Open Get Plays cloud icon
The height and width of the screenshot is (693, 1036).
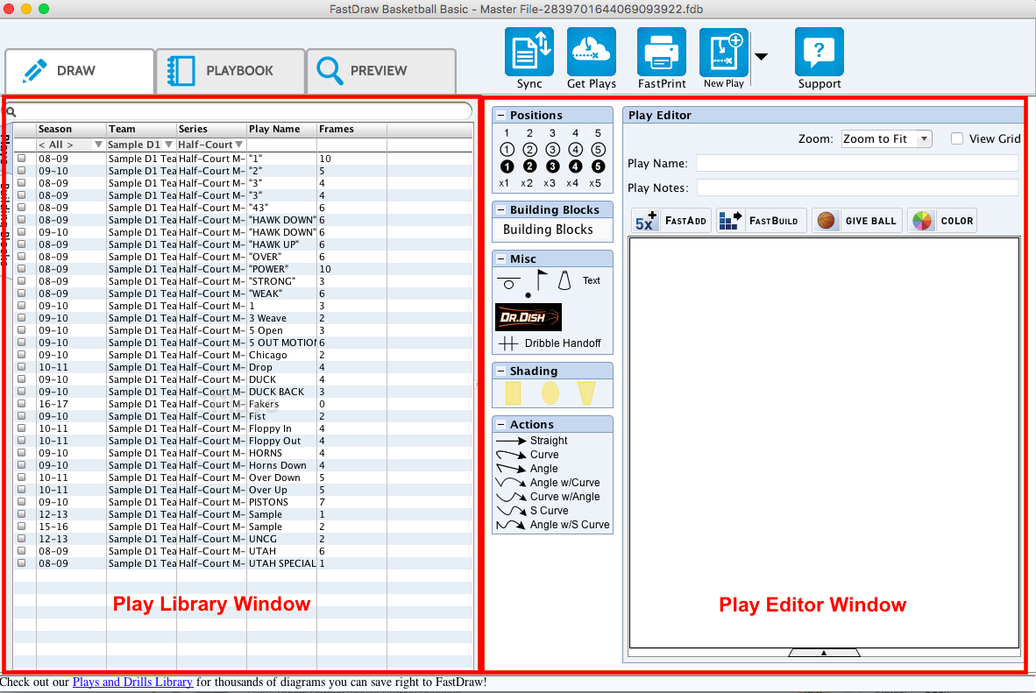(x=592, y=52)
